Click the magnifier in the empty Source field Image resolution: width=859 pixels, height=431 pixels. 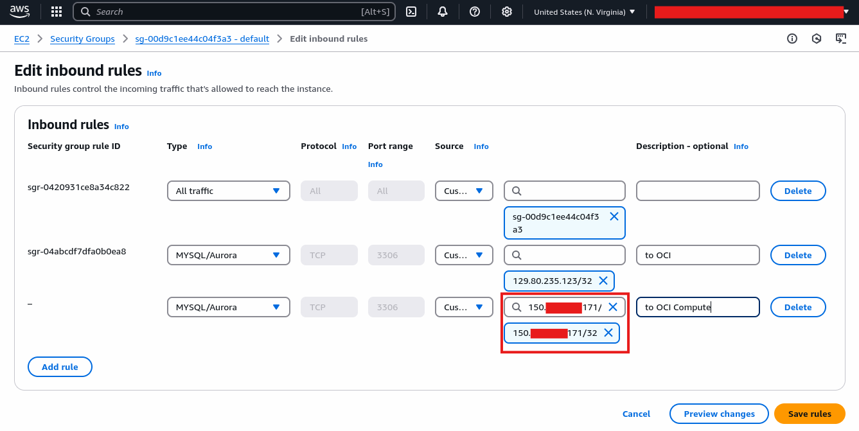[517, 190]
